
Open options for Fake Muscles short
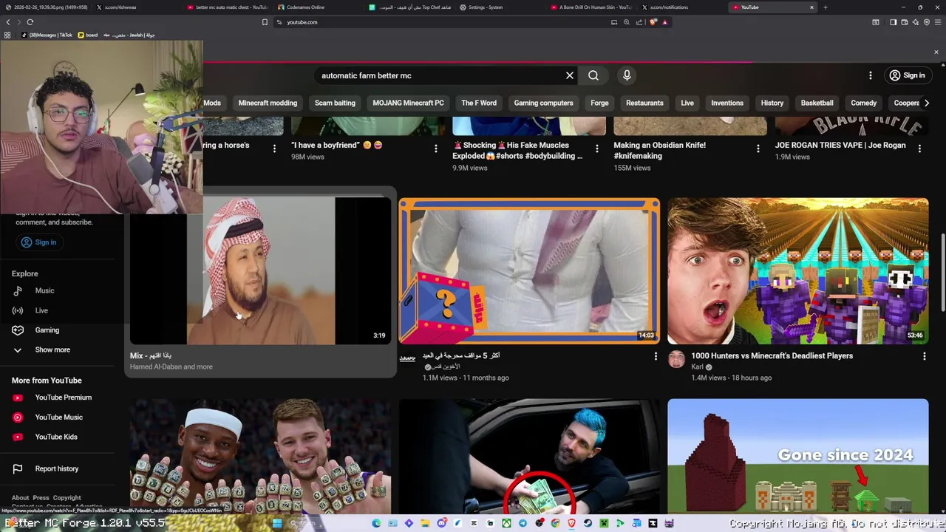coord(596,149)
